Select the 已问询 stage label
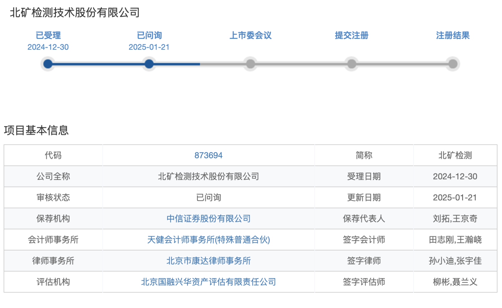 149,35
